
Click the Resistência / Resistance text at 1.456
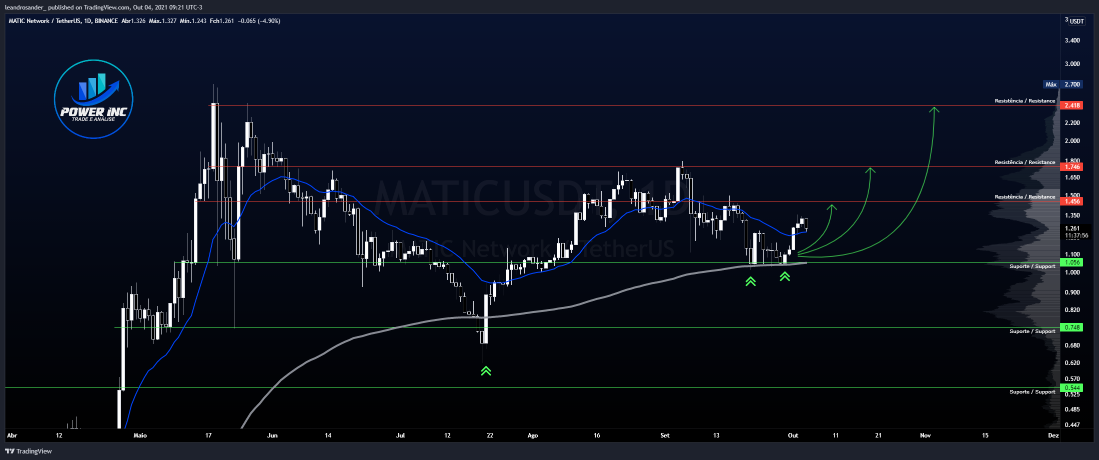[x=1025, y=196]
